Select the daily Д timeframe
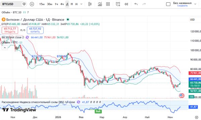This screenshot has height=120, width=201. pos(67,4)
